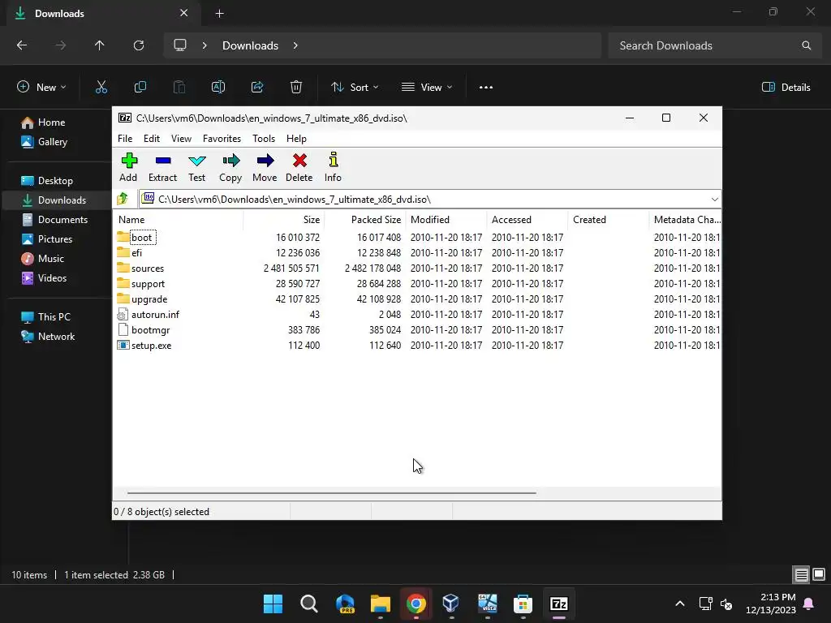Open Windows Start menu
Viewport: 831px width, 623px height.
273,604
